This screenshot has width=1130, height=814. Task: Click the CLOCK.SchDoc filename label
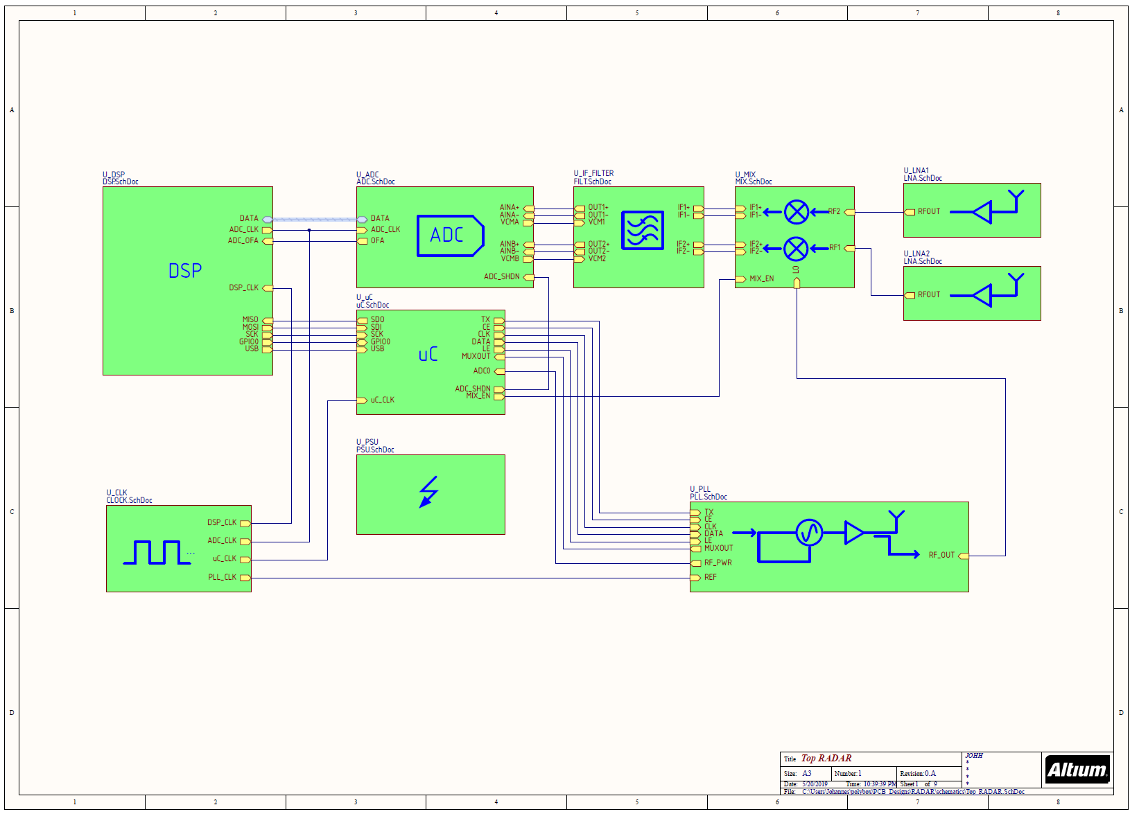coord(130,500)
